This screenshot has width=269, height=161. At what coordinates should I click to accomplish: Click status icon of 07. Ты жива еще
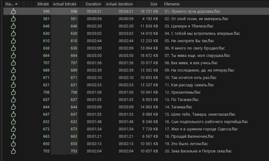tap(13, 56)
